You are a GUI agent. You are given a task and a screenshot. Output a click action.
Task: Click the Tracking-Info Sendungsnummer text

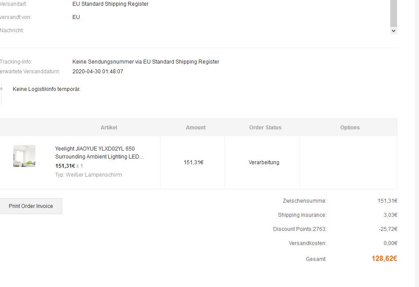146,62
